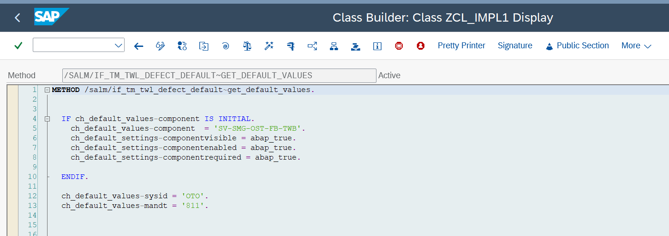Click the object hierarchy display icon

(x=334, y=46)
